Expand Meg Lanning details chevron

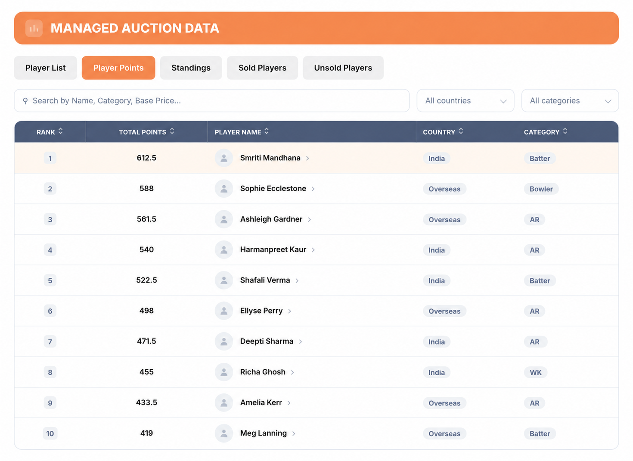294,434
